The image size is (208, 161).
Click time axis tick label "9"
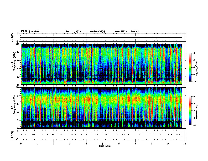click(168, 144)
